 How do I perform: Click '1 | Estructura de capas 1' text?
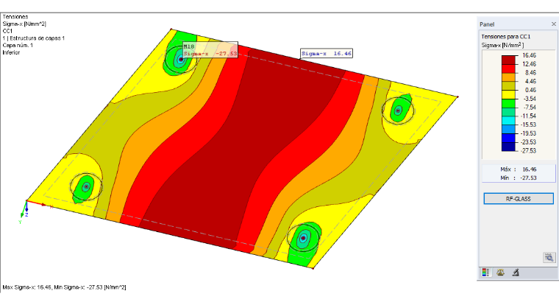pyautogui.click(x=34, y=38)
